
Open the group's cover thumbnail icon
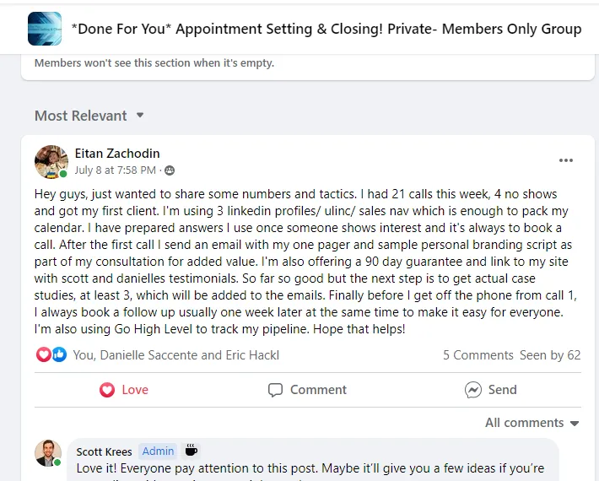click(x=45, y=29)
